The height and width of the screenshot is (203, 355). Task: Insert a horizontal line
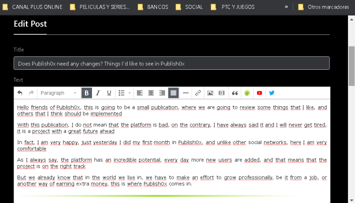(x=185, y=93)
